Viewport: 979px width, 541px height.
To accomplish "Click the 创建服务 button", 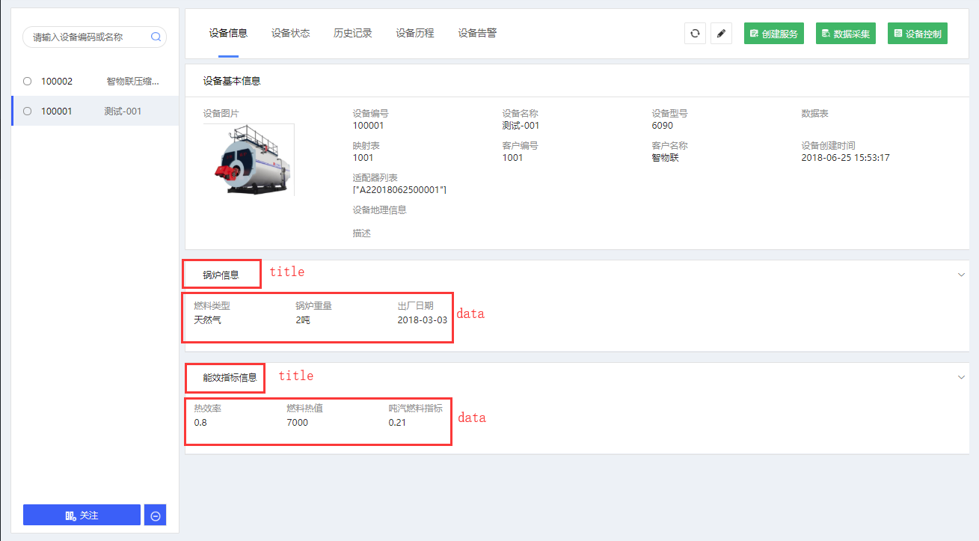I will 773,34.
